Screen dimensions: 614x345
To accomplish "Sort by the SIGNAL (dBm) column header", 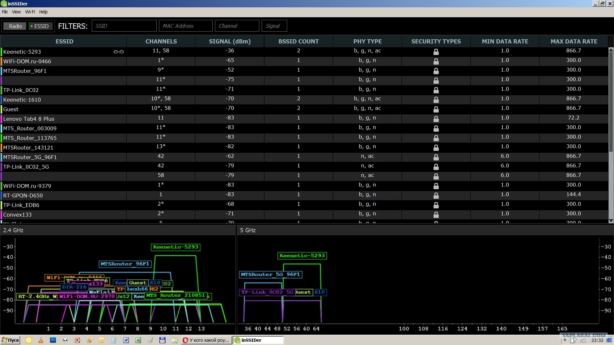I will [x=230, y=42].
